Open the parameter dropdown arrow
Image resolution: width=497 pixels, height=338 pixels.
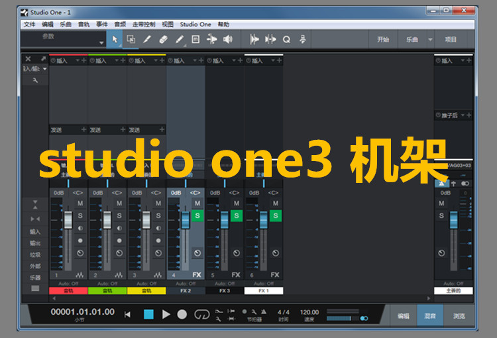(x=101, y=43)
